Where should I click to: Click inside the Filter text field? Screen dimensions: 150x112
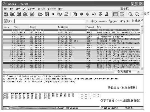tap(50, 21)
